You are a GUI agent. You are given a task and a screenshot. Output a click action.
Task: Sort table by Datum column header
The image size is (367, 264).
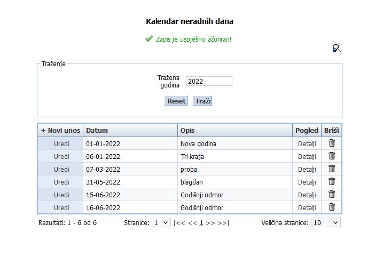pyautogui.click(x=97, y=131)
